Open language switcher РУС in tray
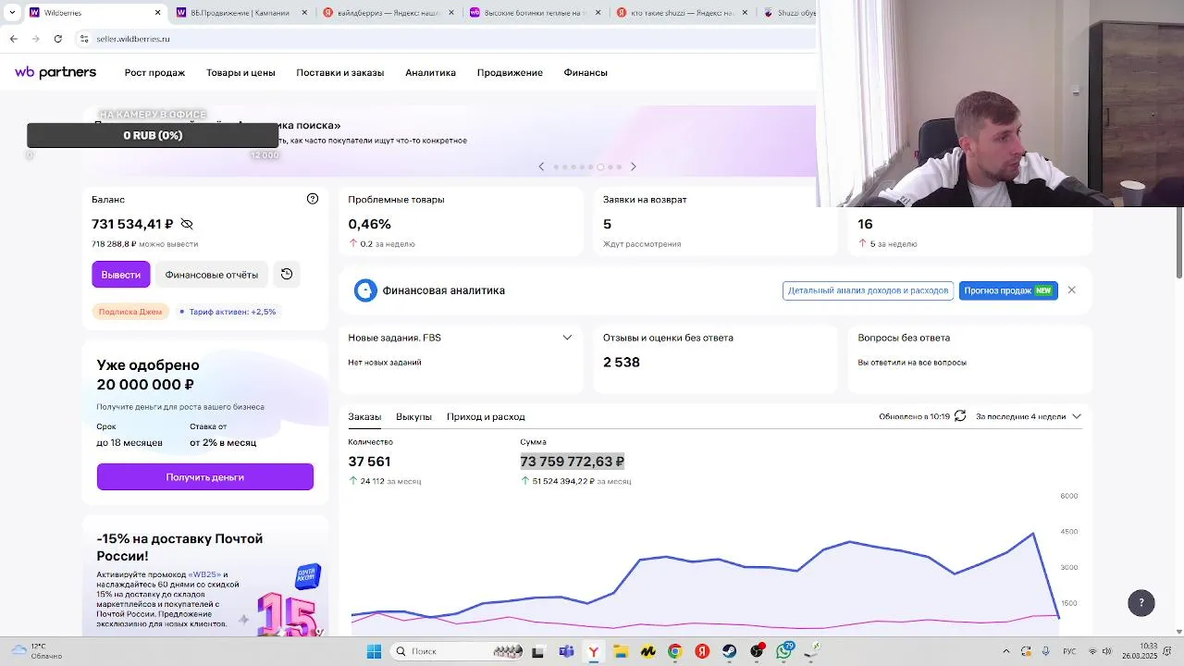 click(x=1069, y=651)
